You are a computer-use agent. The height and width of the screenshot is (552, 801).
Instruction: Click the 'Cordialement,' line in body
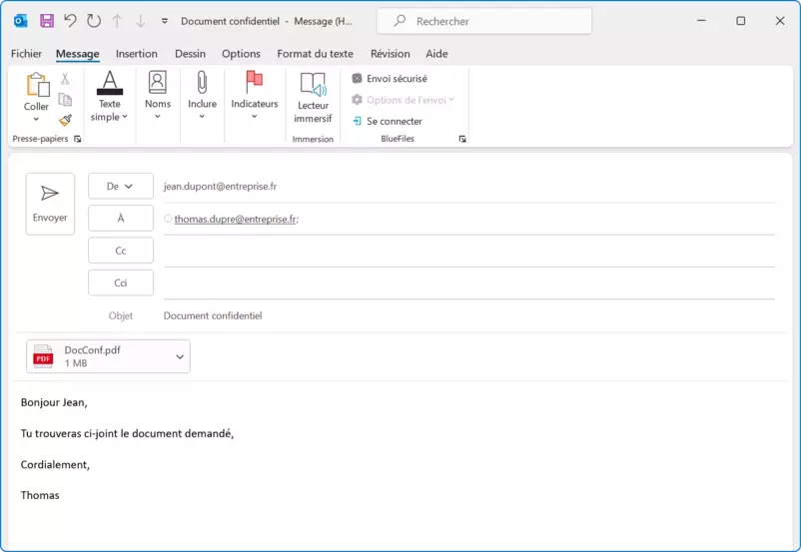[x=55, y=465]
